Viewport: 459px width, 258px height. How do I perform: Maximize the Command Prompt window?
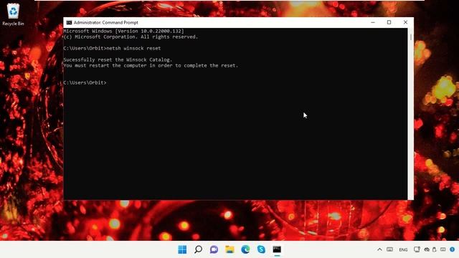click(389, 22)
